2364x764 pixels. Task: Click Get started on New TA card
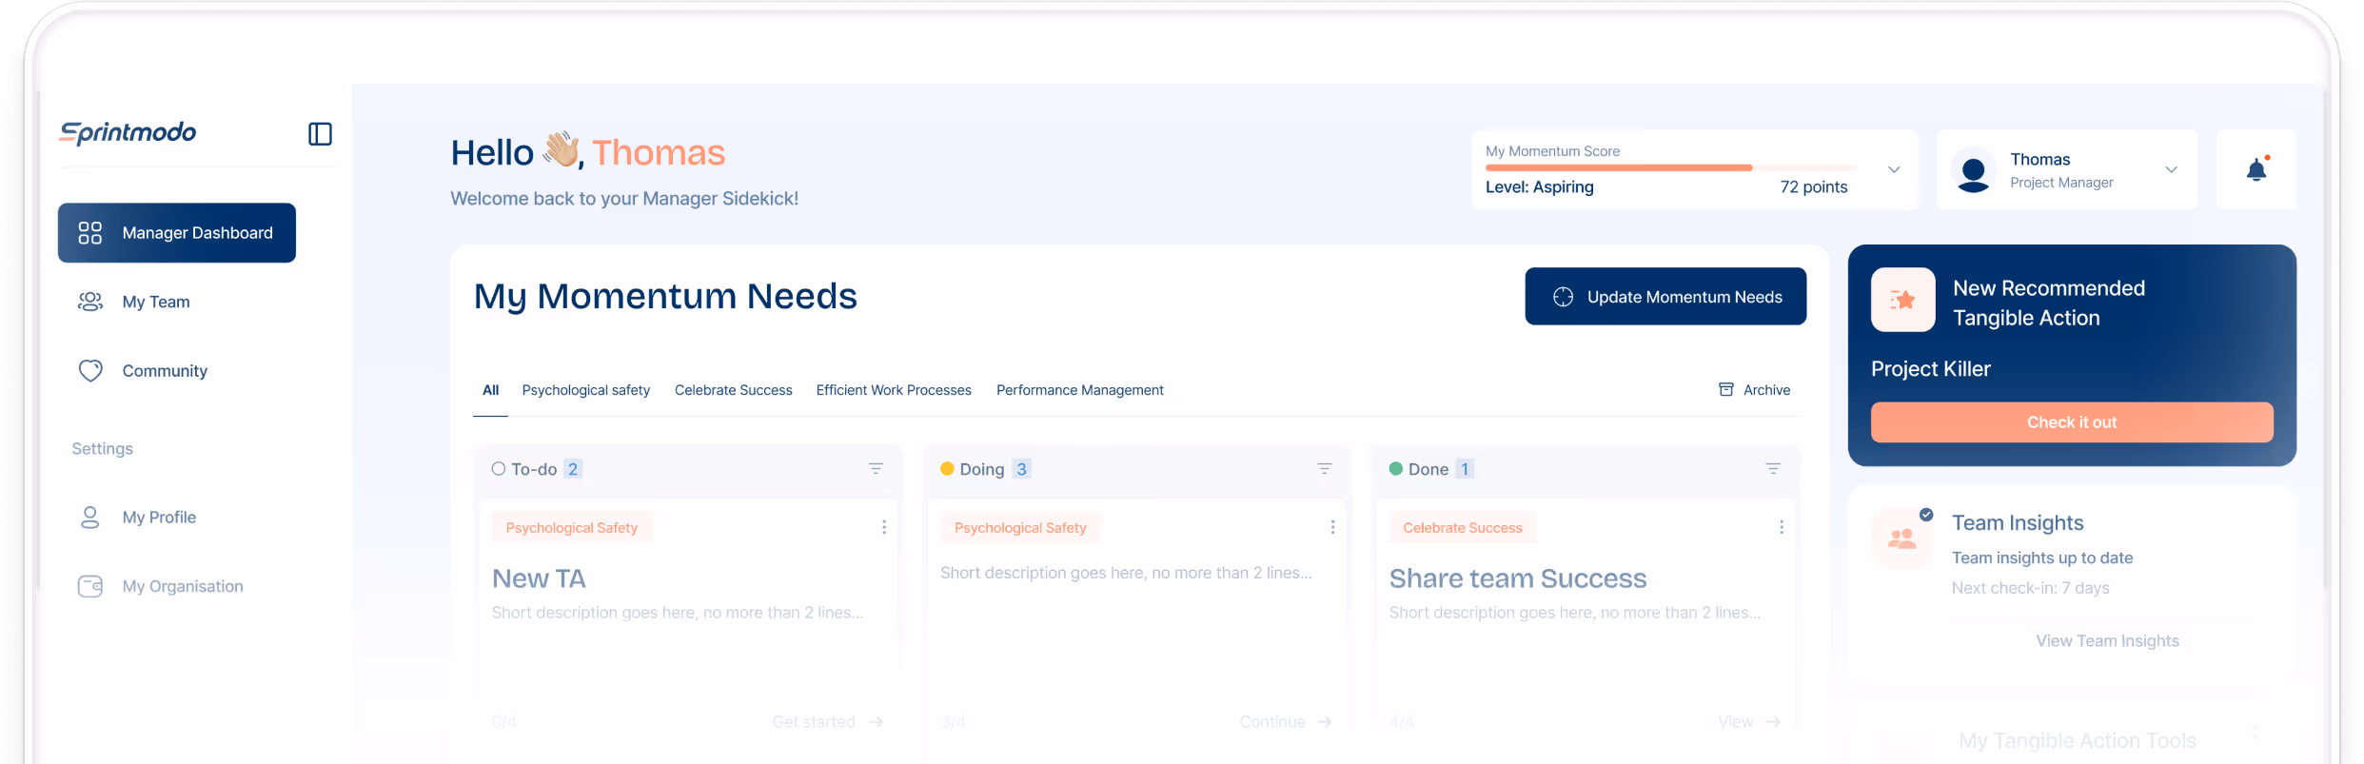coord(828,722)
